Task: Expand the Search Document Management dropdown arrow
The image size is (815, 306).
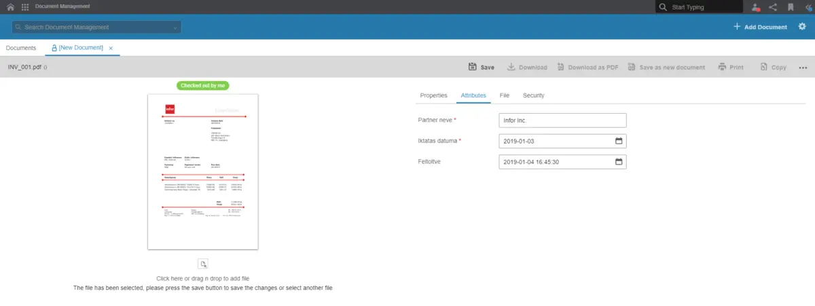Action: pos(175,28)
